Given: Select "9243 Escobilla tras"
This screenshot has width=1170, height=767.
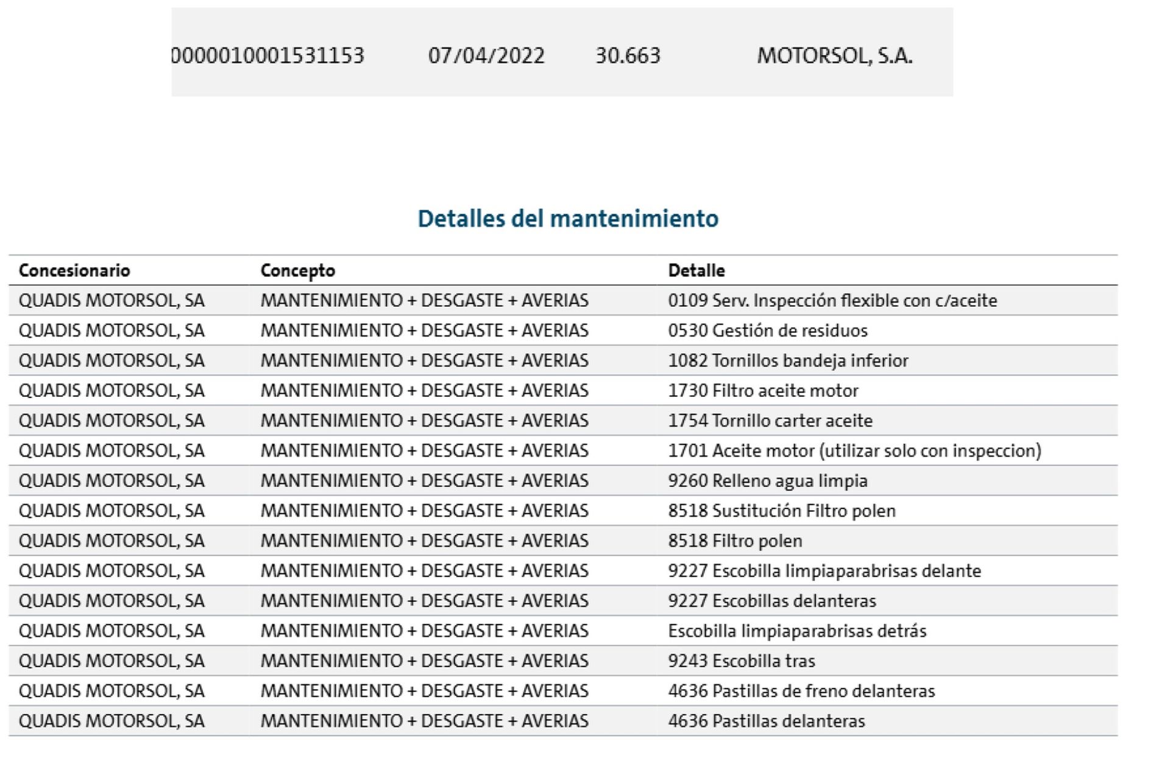Looking at the screenshot, I should click(742, 661).
